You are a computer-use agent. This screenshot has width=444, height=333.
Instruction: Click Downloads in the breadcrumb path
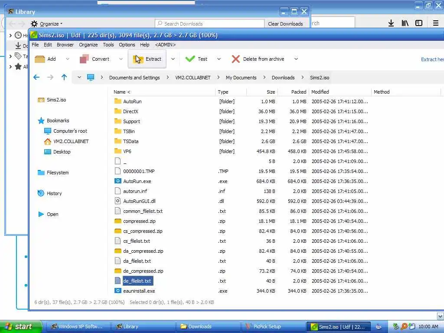[x=283, y=78]
